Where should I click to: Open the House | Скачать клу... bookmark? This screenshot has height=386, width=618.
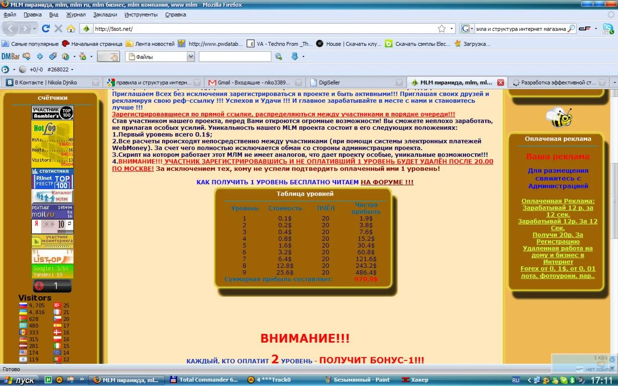click(349, 43)
